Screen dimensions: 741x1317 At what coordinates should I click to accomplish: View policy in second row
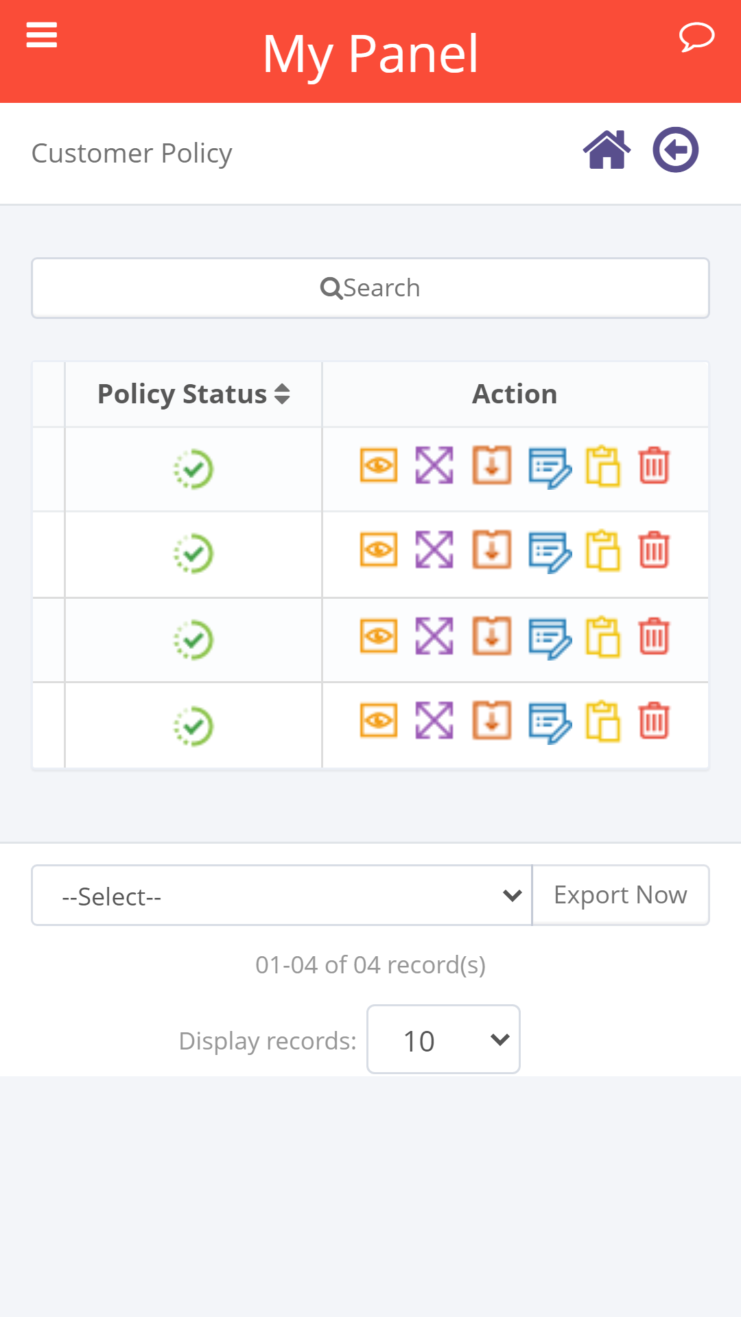click(x=379, y=550)
